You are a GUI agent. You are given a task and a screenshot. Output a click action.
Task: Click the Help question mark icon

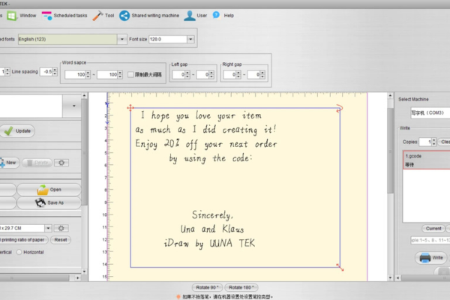(216, 14)
